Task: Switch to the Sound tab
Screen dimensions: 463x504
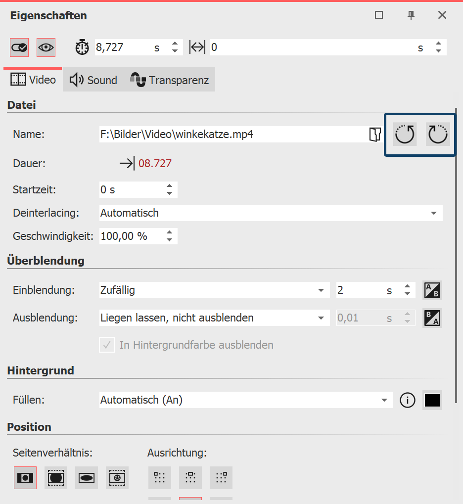Action: tap(94, 80)
